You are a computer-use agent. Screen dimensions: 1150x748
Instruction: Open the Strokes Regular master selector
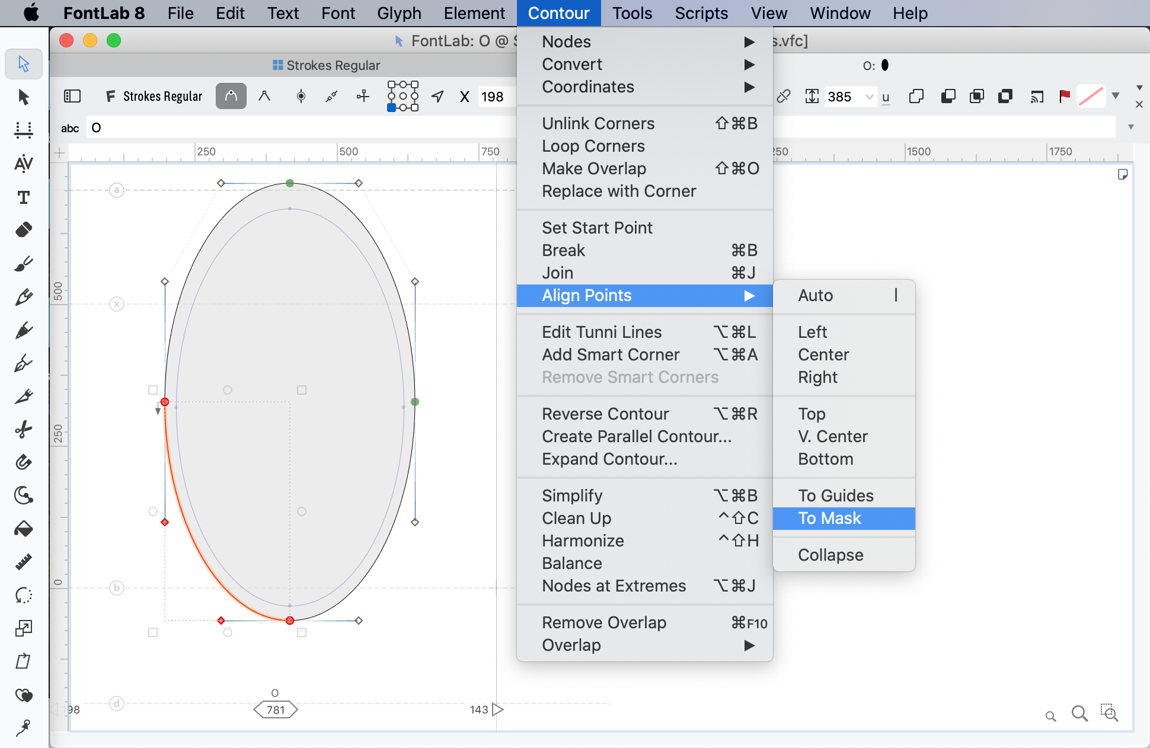click(154, 96)
